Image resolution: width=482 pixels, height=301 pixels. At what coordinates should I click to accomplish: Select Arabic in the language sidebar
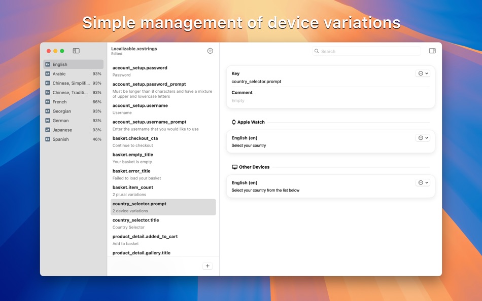pyautogui.click(x=74, y=73)
